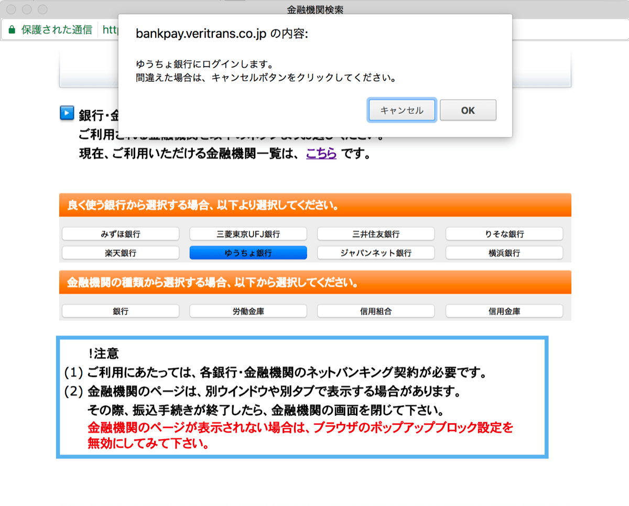This screenshot has height=506, width=629.
Task: Select みずほ銀行 bank button
Action: coord(121,234)
